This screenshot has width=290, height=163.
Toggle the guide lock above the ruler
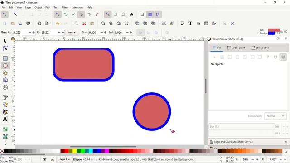tap(13, 38)
